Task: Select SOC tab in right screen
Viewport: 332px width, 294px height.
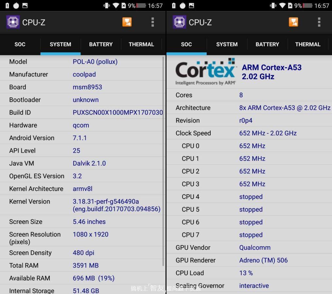Action: point(186,44)
